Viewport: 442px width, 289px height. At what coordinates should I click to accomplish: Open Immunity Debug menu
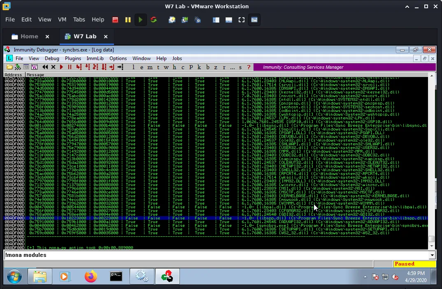[x=52, y=58]
